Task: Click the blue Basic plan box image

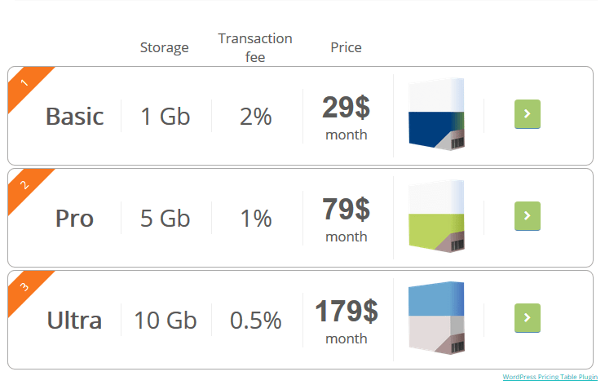Action: (x=436, y=116)
